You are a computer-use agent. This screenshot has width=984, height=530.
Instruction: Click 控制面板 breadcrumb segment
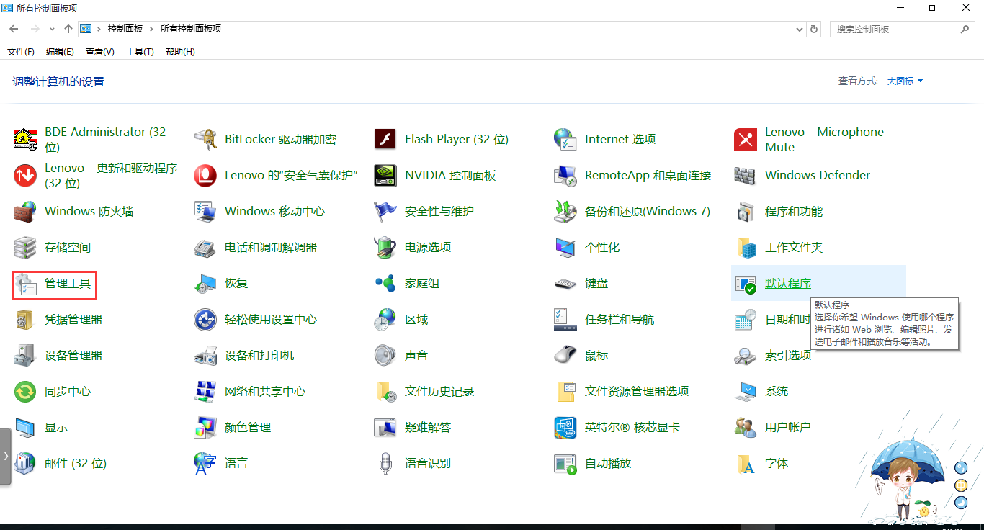125,29
